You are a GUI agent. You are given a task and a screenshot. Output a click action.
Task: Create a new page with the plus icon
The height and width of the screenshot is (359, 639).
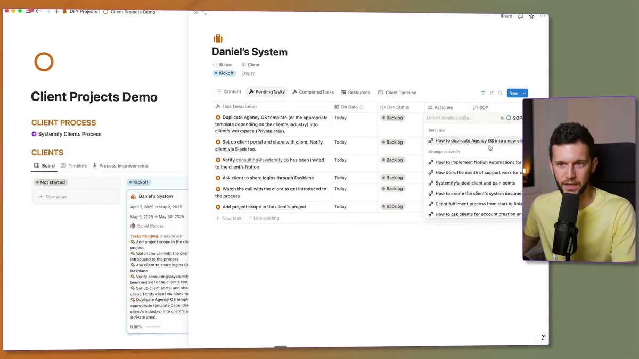(x=56, y=11)
